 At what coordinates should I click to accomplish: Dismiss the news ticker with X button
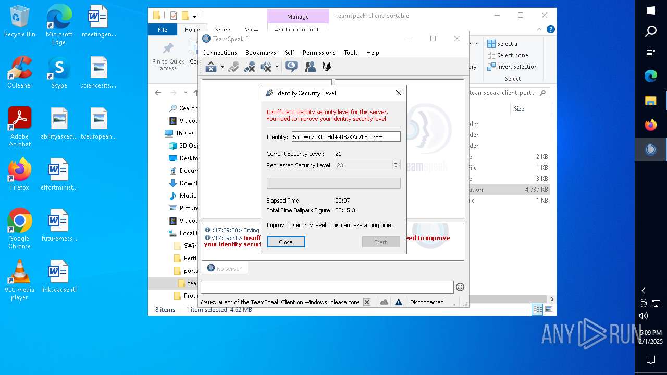[x=367, y=302]
